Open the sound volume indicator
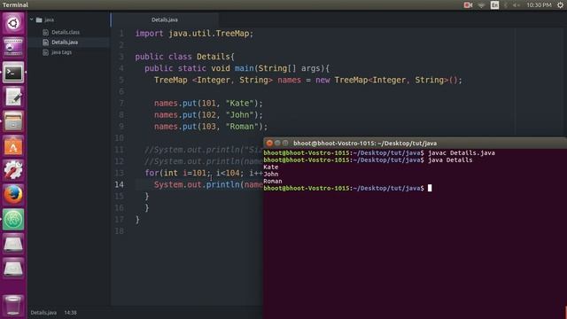The image size is (567, 319). 516,5
